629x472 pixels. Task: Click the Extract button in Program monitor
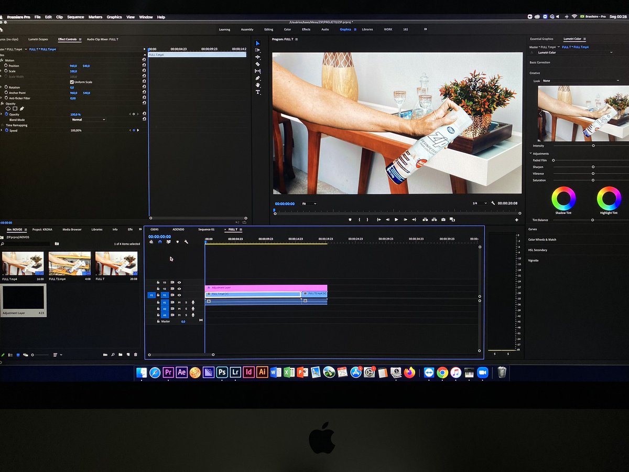434,219
